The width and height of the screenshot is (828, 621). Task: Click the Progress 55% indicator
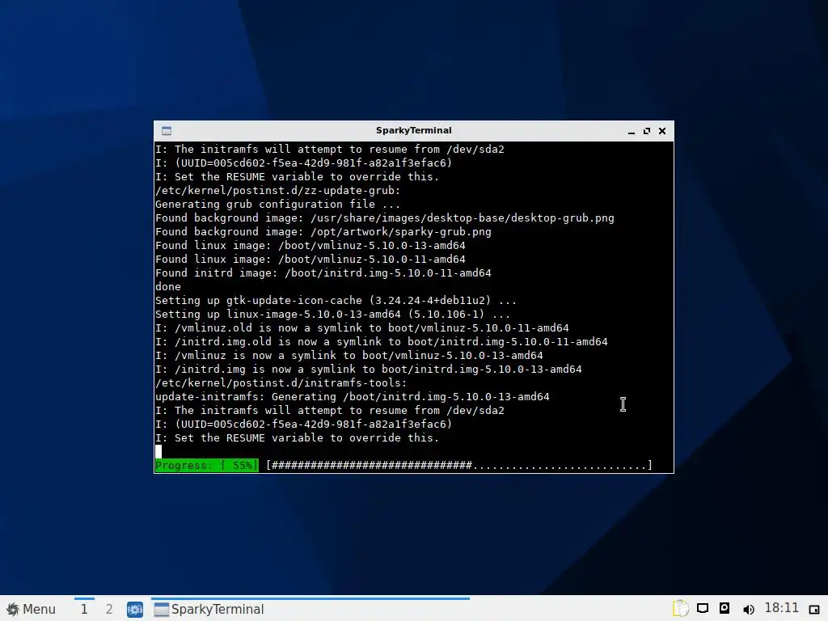click(x=206, y=465)
